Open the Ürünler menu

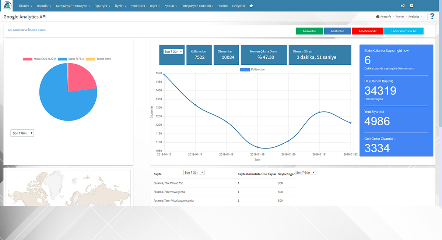[x=25, y=6]
